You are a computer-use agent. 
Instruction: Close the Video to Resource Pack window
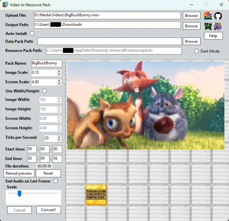[x=221, y=5]
